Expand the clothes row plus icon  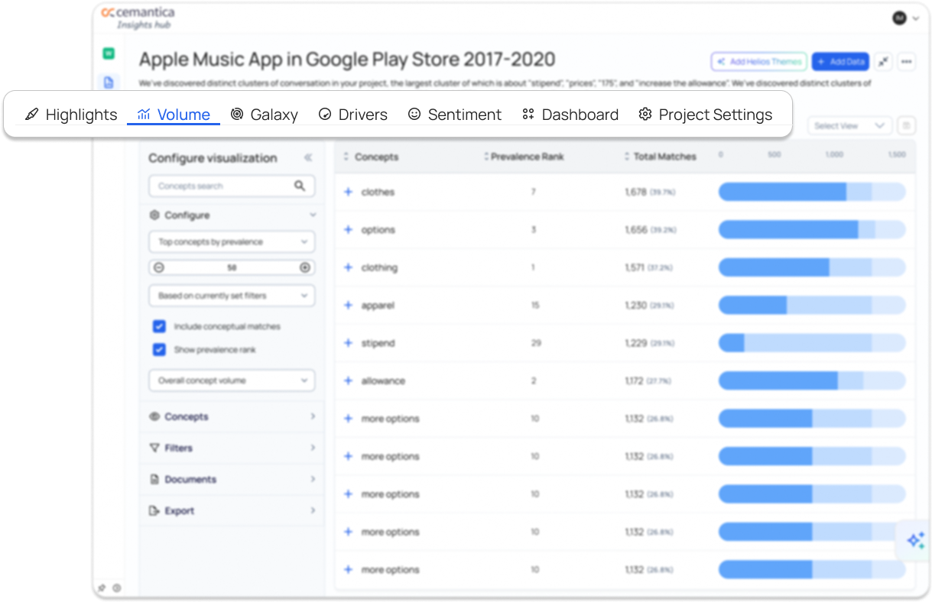348,192
